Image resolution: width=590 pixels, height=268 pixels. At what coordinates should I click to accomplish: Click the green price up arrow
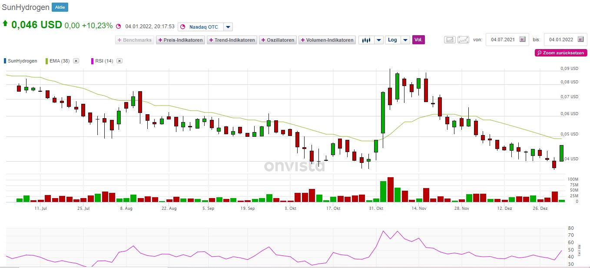point(5,24)
